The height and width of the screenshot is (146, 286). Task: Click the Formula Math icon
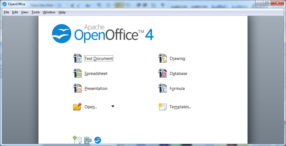pos(162,88)
